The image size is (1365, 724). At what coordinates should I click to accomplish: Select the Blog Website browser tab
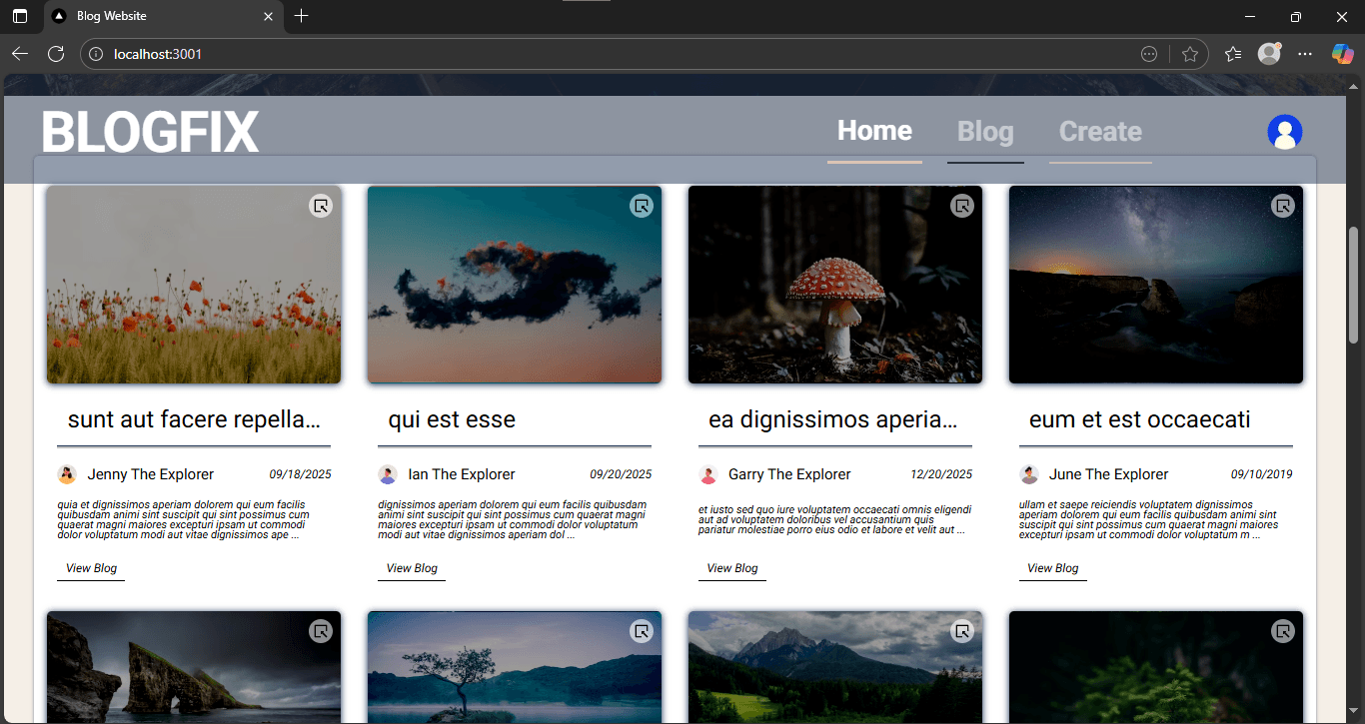pos(162,16)
